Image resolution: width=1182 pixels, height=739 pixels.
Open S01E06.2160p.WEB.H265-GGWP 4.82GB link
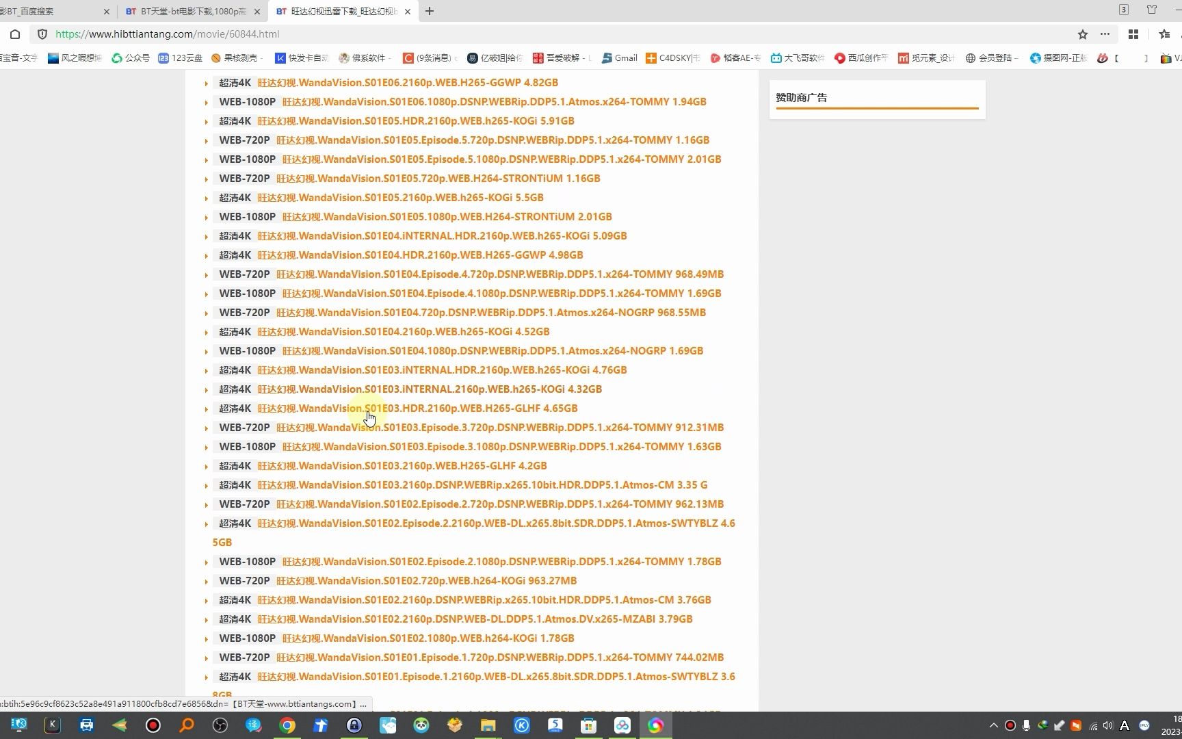(408, 82)
